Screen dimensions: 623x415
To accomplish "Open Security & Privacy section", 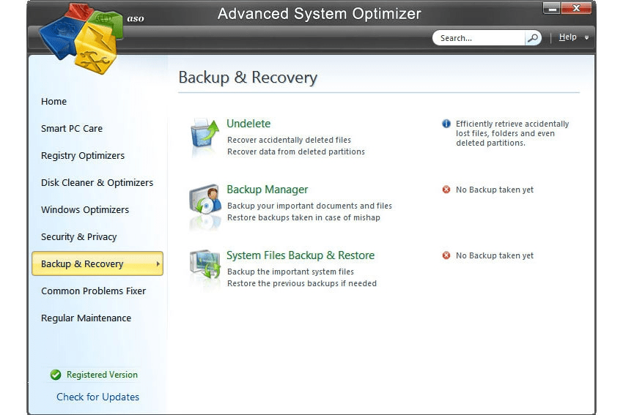I will click(x=78, y=237).
